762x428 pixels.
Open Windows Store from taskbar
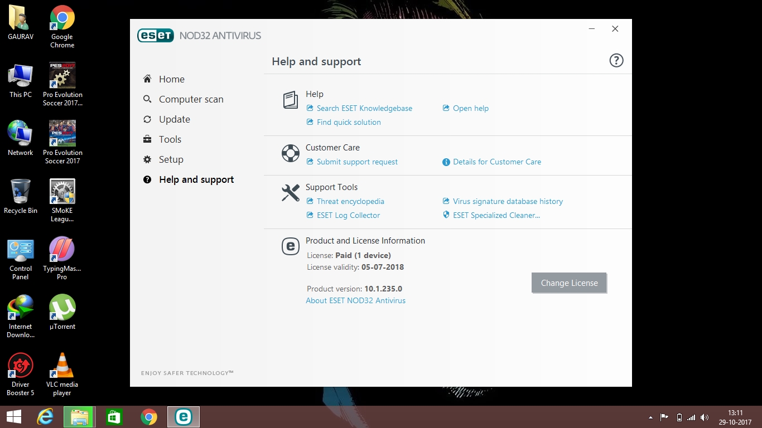coord(114,417)
